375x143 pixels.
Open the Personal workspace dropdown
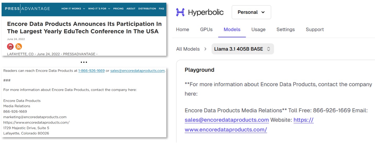point(251,12)
